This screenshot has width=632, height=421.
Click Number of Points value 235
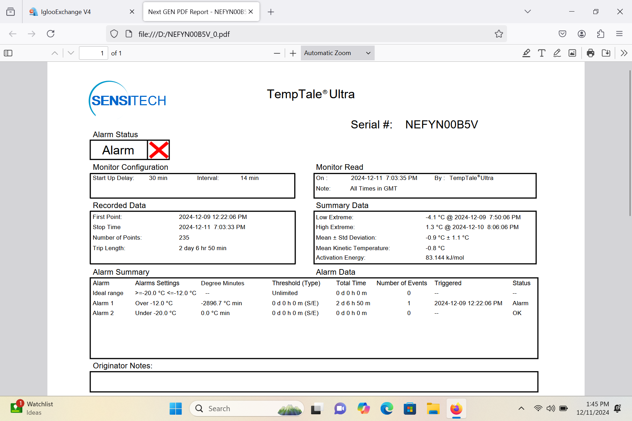184,238
